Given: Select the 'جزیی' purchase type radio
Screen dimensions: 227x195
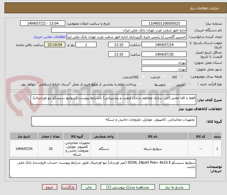Looking at the screenshot, I should point(189,84).
